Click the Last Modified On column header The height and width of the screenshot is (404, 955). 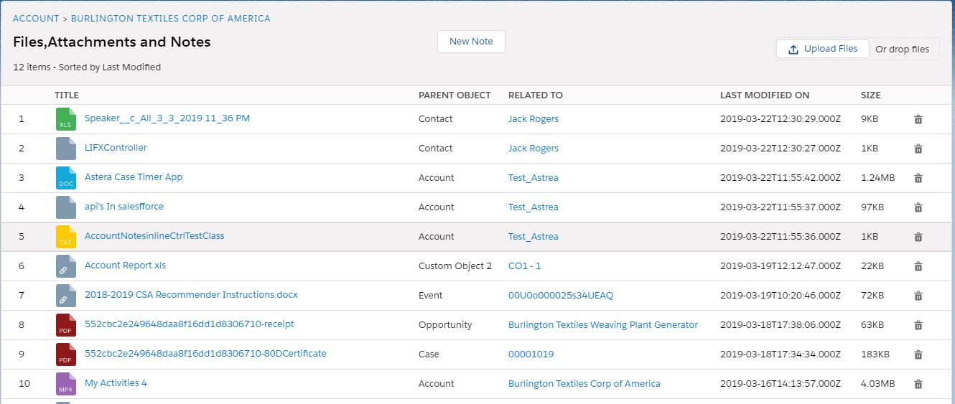(x=764, y=95)
